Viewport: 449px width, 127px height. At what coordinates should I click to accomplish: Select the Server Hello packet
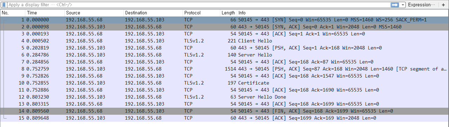(x=224, y=55)
